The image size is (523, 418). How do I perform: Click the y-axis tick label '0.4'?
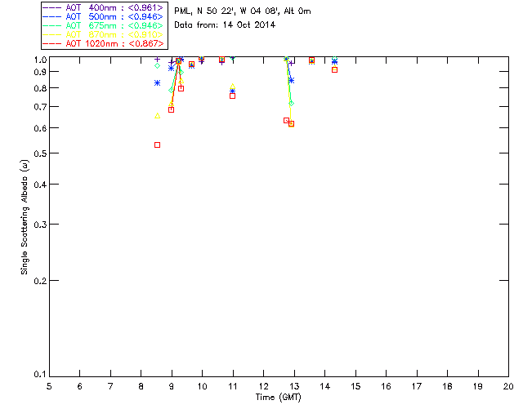(40, 185)
